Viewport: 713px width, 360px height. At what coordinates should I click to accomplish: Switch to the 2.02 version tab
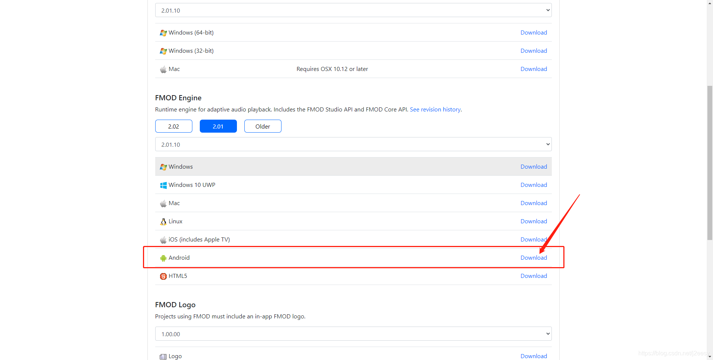pyautogui.click(x=174, y=126)
